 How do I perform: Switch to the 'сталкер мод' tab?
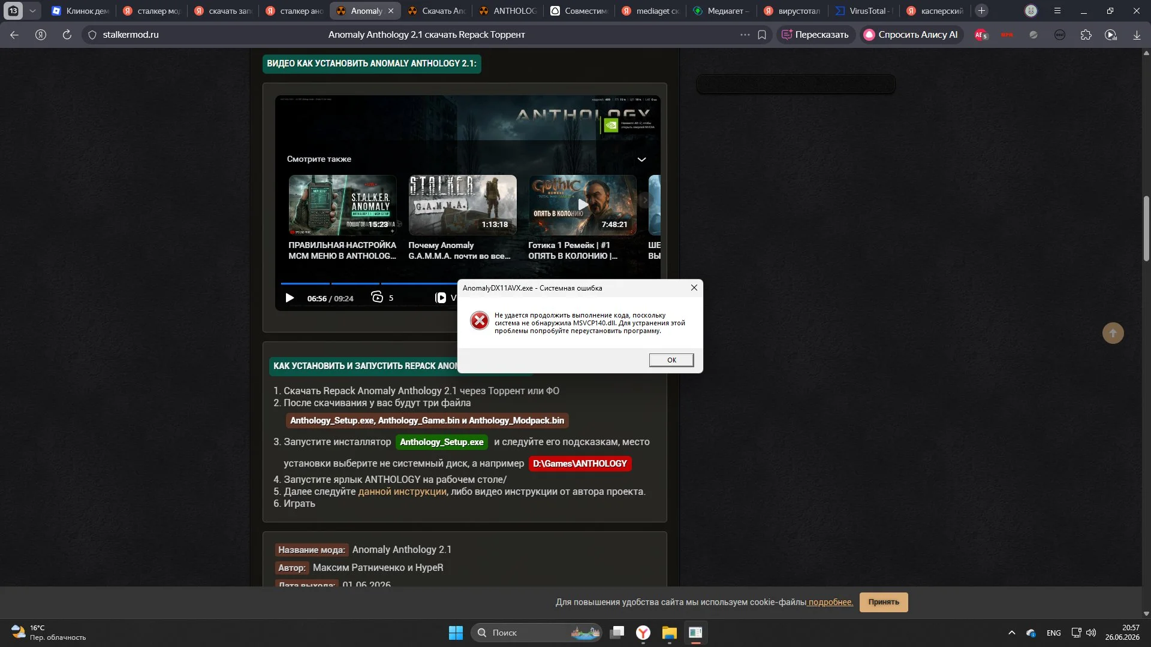pyautogui.click(x=152, y=11)
